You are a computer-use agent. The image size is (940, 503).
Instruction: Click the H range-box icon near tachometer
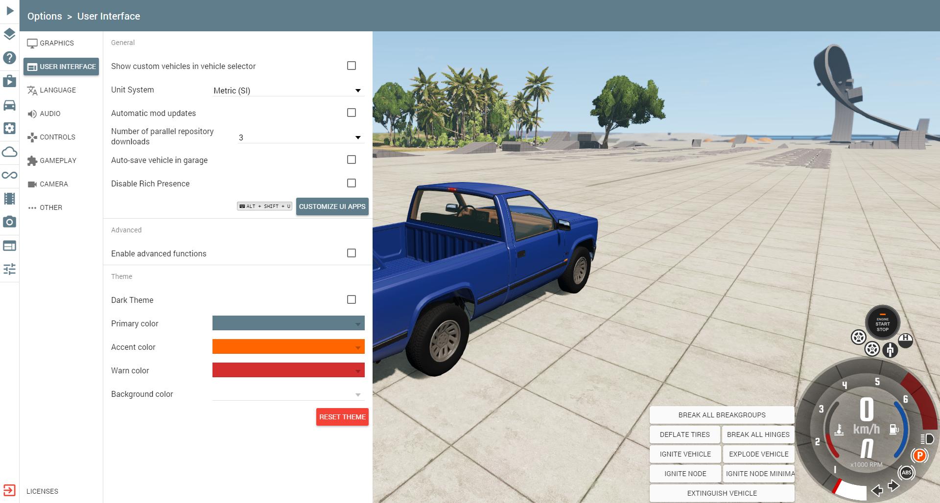click(906, 340)
